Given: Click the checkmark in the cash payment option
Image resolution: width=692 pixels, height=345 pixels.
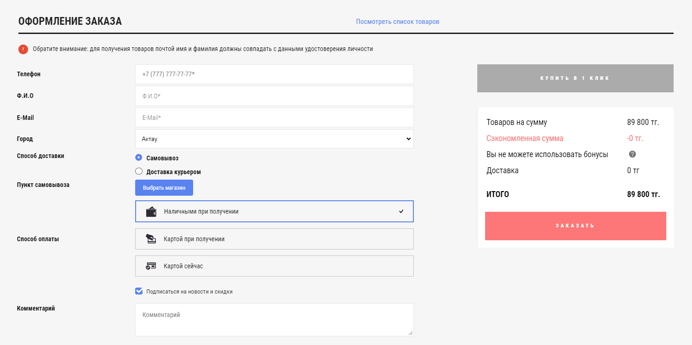Looking at the screenshot, I should (401, 211).
